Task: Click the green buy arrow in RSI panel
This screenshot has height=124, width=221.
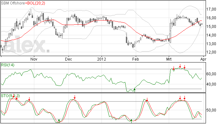Action: pyautogui.click(x=135, y=90)
